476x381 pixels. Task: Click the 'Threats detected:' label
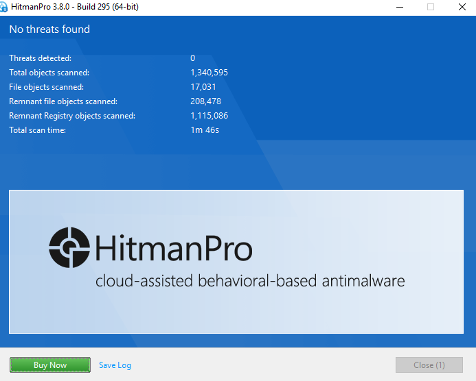[x=41, y=58]
